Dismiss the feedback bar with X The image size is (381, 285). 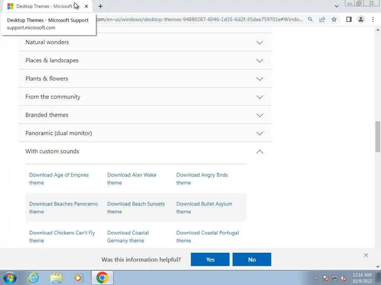click(366, 255)
